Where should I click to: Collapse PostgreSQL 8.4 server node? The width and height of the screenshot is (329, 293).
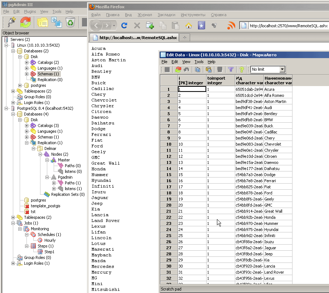pos(6,108)
